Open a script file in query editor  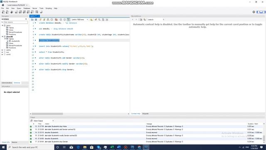pyautogui.click(x=32, y=20)
